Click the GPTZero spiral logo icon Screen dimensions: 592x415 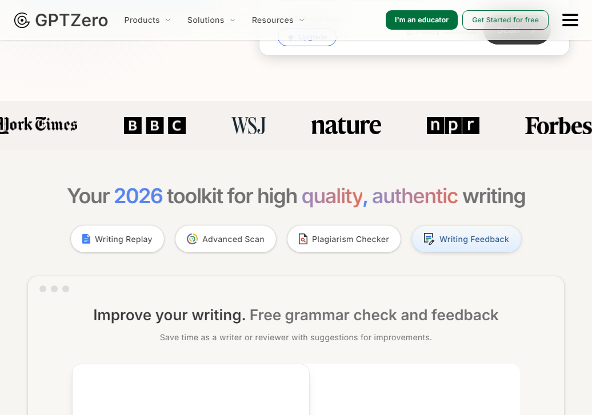point(22,21)
